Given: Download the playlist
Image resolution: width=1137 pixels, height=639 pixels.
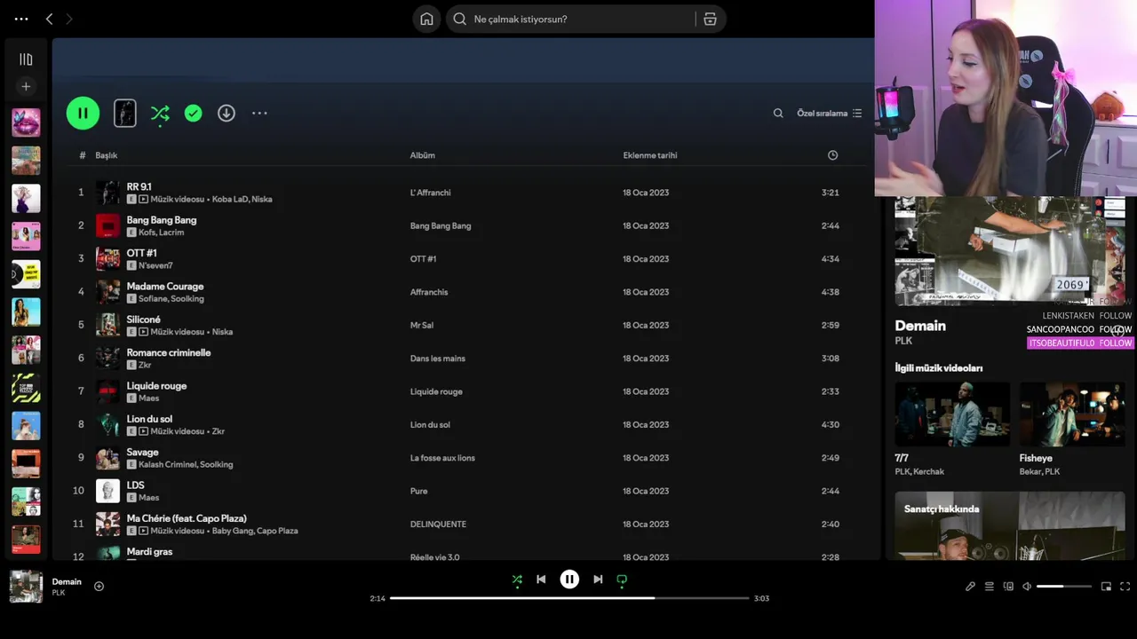Looking at the screenshot, I should point(227,113).
